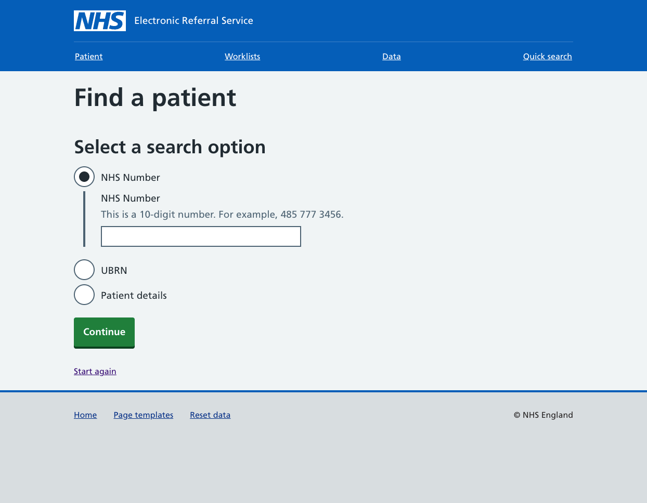Click into the NHS Number text input box
647x503 pixels.
[x=201, y=236]
